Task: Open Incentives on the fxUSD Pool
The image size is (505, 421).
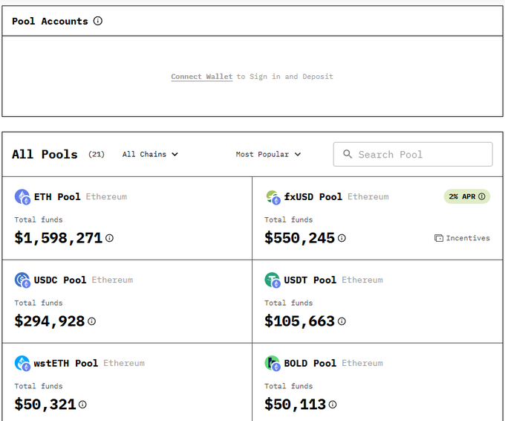Action: coord(462,238)
